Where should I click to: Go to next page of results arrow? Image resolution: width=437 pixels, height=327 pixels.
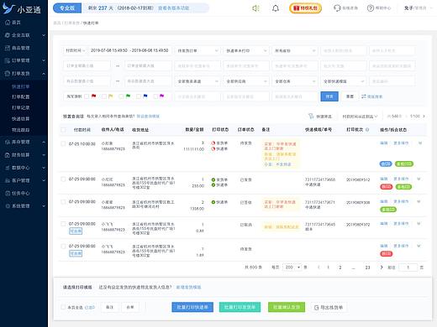coord(382,267)
